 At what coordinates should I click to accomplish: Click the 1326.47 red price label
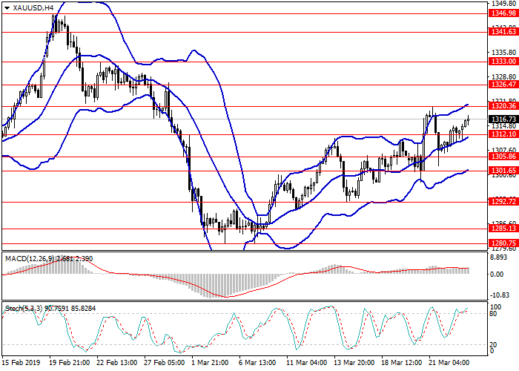coord(503,85)
